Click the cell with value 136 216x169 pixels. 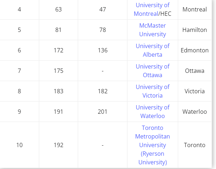click(x=103, y=50)
